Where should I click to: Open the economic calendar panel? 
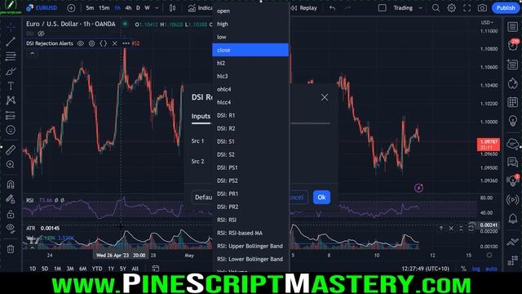(x=512, y=102)
